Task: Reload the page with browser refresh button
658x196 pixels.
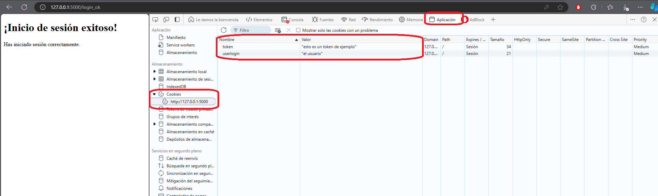Action: 24,7
